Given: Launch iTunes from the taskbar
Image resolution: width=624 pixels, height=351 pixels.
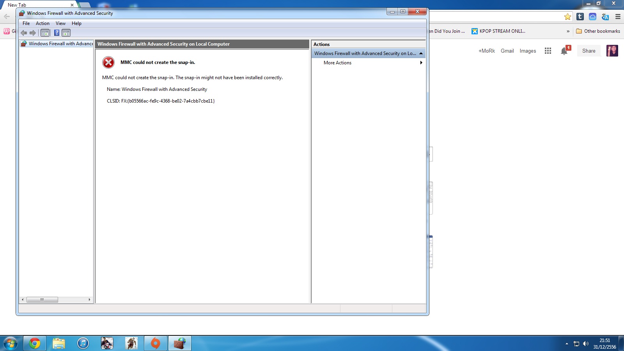Looking at the screenshot, I should point(83,344).
